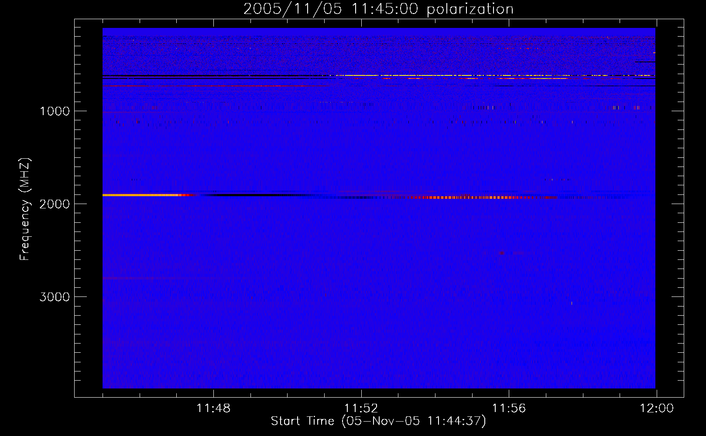Click the 11:48 time tick label
This screenshot has width=706, height=436.
pos(213,408)
